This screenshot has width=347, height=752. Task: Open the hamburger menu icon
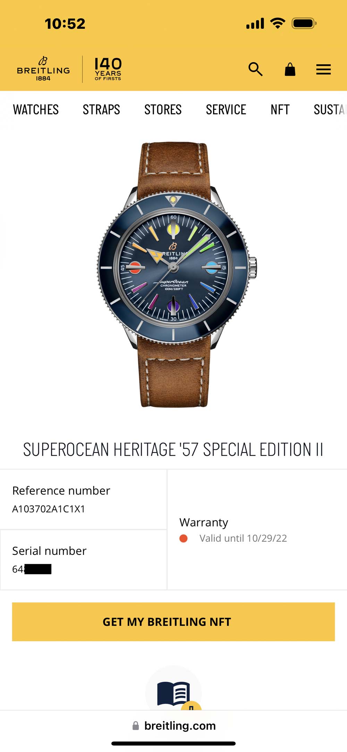point(323,69)
